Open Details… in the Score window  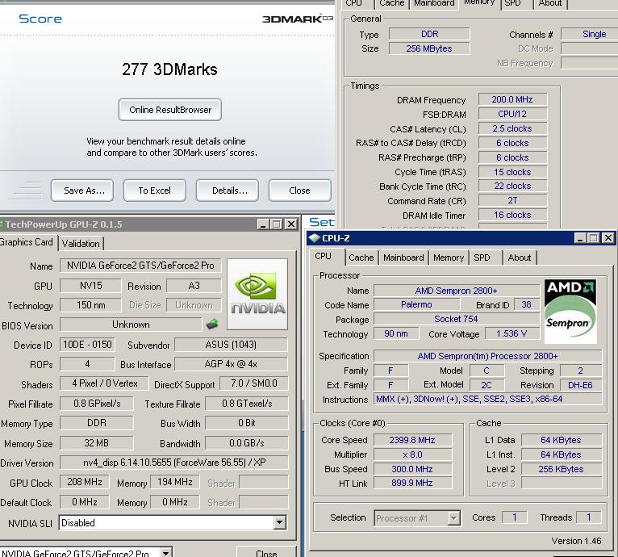[228, 191]
